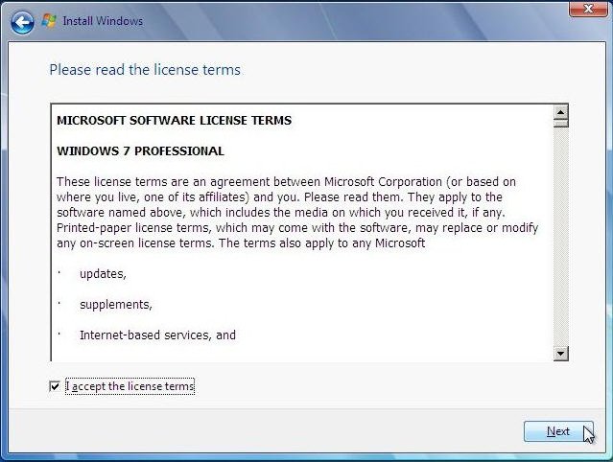
Task: Click the "I accept the license terms" label text
Action: [x=130, y=386]
